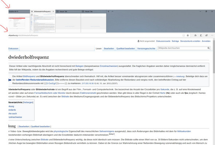215x145 pixels.
Task: Toggle reading view icon in address bar
Action: point(184,35)
